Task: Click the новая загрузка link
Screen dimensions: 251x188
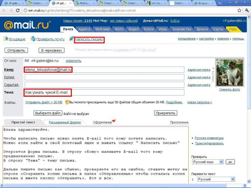Action: (x=200, y=102)
